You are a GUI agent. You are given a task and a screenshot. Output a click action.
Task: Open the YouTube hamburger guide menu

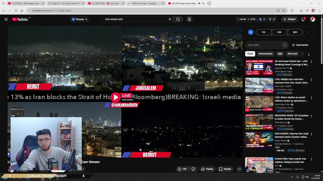click(6, 19)
